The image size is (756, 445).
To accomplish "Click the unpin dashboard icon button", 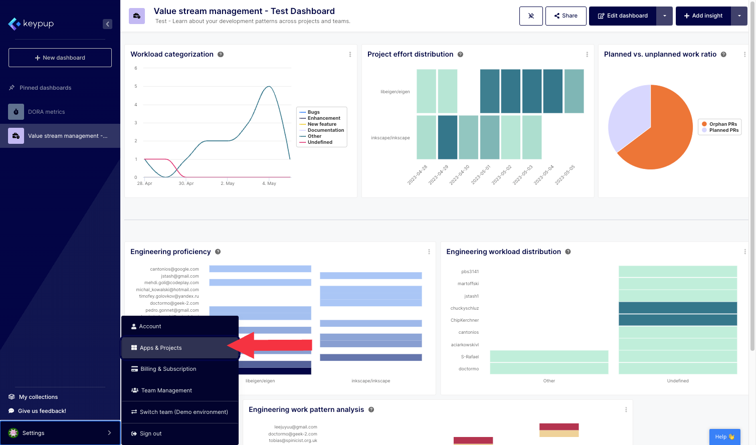I will [x=531, y=16].
